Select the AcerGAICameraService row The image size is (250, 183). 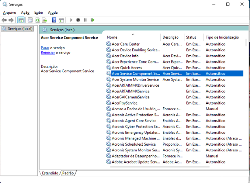click(175, 97)
